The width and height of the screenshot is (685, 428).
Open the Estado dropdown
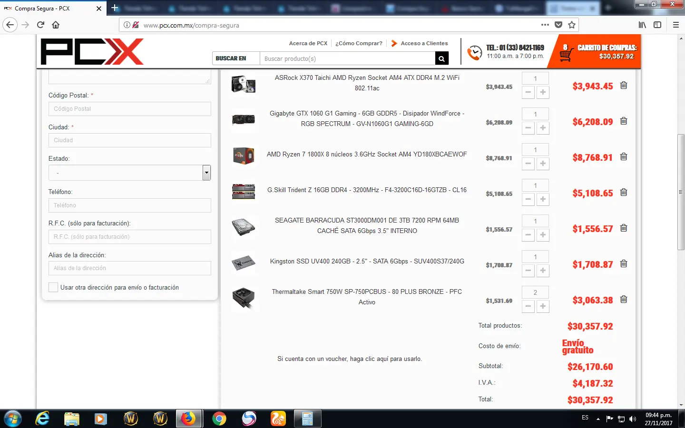click(x=206, y=173)
